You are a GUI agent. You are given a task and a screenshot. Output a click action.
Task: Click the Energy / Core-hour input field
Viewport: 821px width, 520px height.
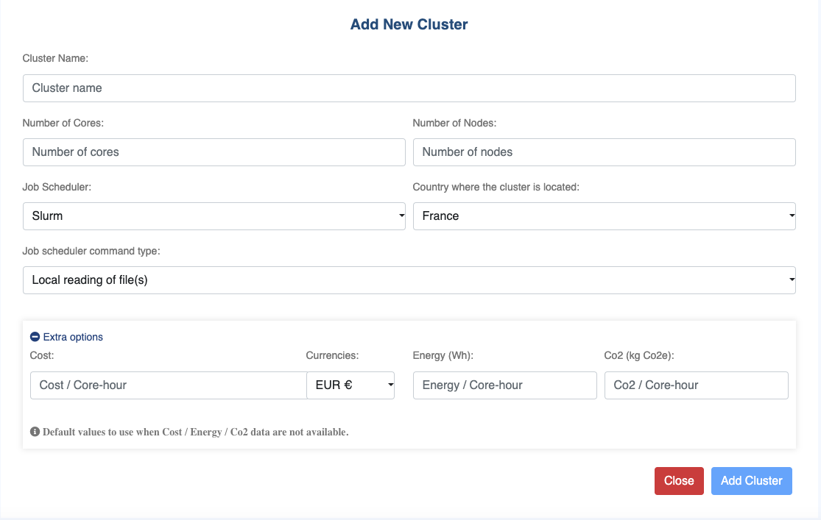click(504, 385)
